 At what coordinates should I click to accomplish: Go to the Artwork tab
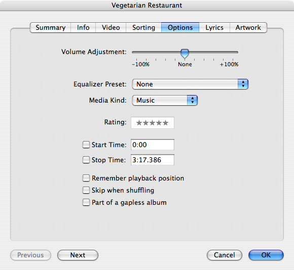click(248, 27)
